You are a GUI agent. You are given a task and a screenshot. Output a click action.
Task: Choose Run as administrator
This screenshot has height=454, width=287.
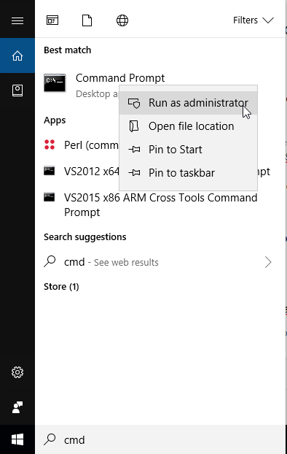coord(188,103)
